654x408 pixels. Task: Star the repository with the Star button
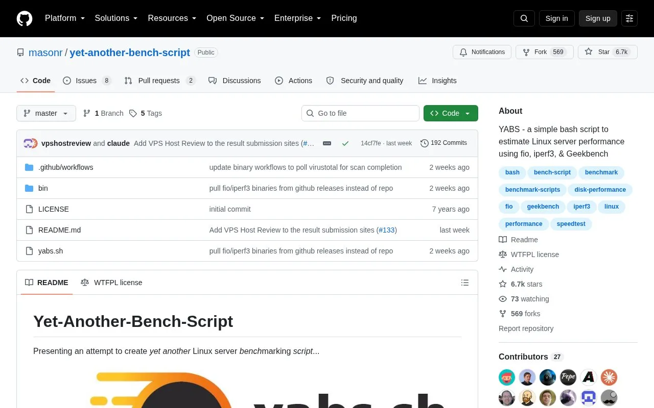[x=608, y=52]
